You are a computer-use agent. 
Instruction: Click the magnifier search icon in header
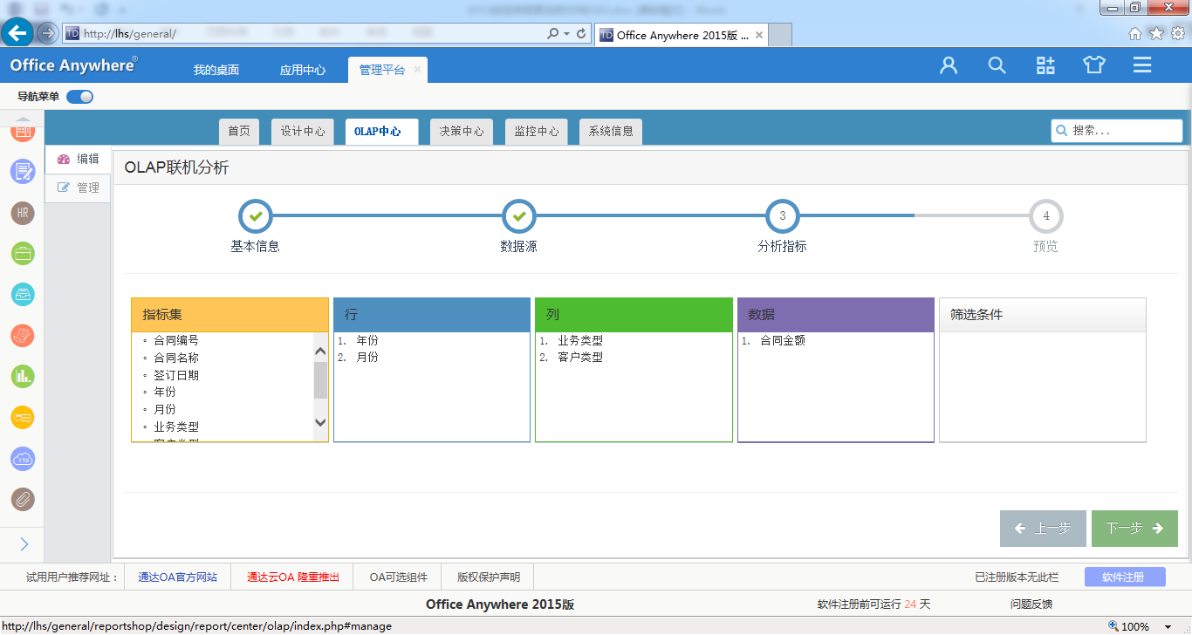(997, 65)
